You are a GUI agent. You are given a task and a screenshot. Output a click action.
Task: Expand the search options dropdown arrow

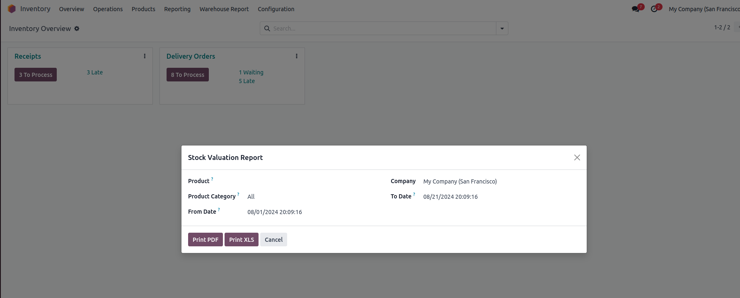(x=502, y=29)
